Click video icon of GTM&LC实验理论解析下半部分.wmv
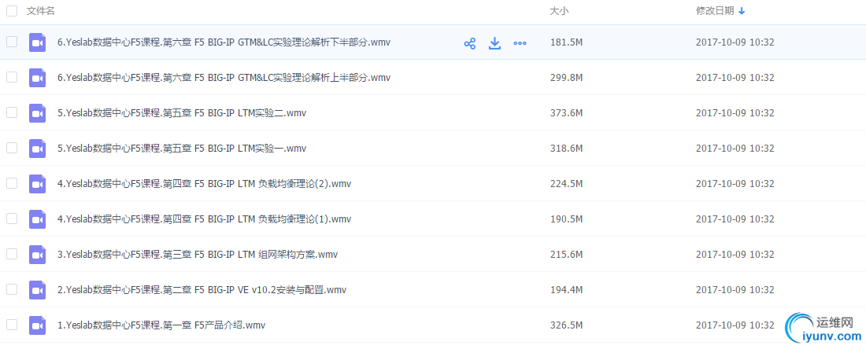 point(37,42)
